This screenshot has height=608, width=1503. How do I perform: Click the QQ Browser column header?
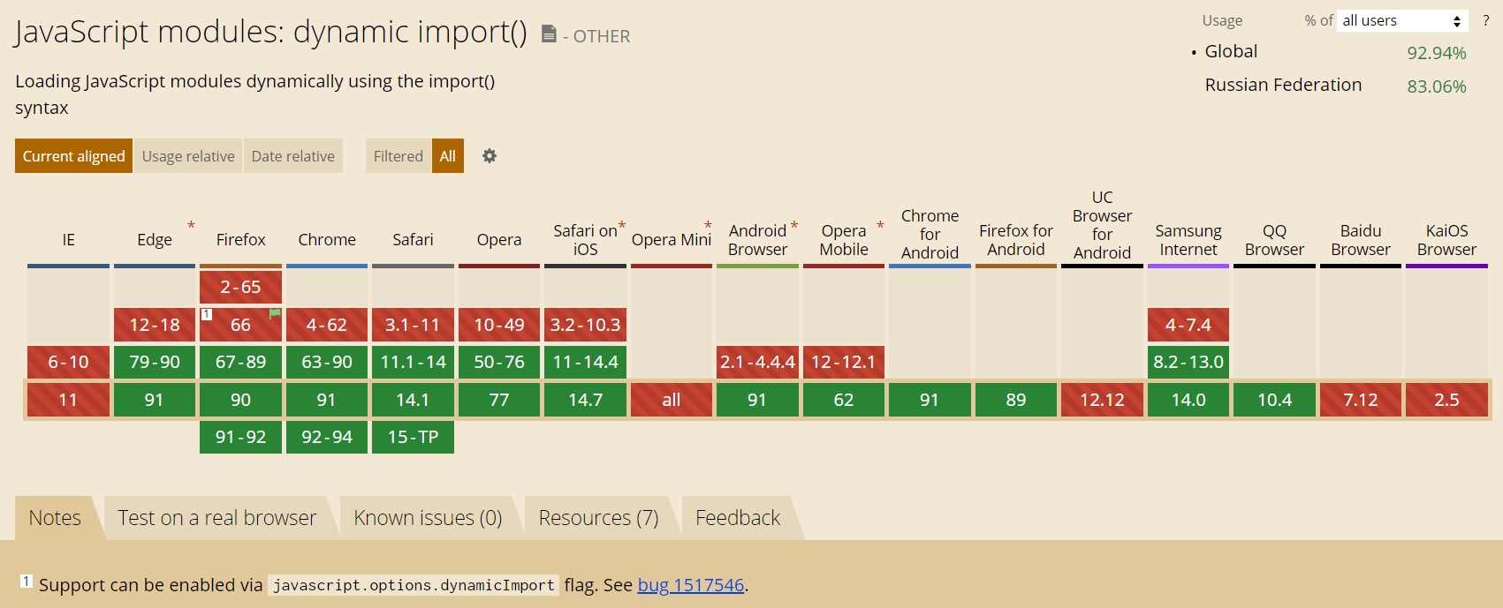tap(1274, 240)
